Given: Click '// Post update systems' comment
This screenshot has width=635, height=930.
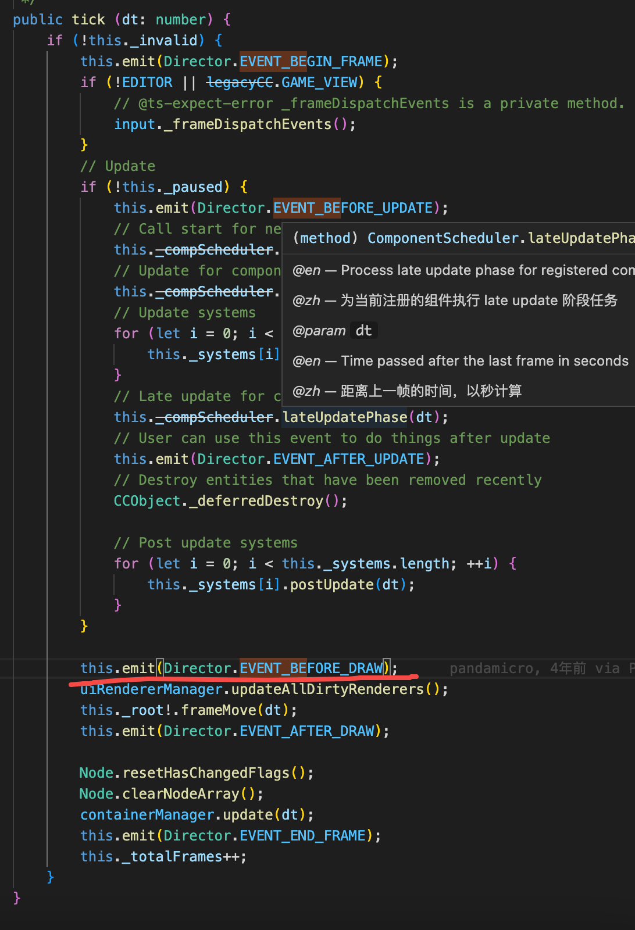Looking at the screenshot, I should (x=206, y=543).
